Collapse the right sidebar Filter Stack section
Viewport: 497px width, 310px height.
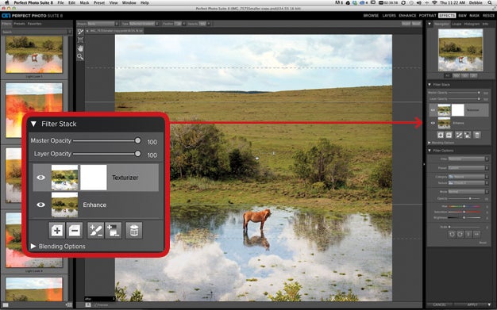[430, 85]
